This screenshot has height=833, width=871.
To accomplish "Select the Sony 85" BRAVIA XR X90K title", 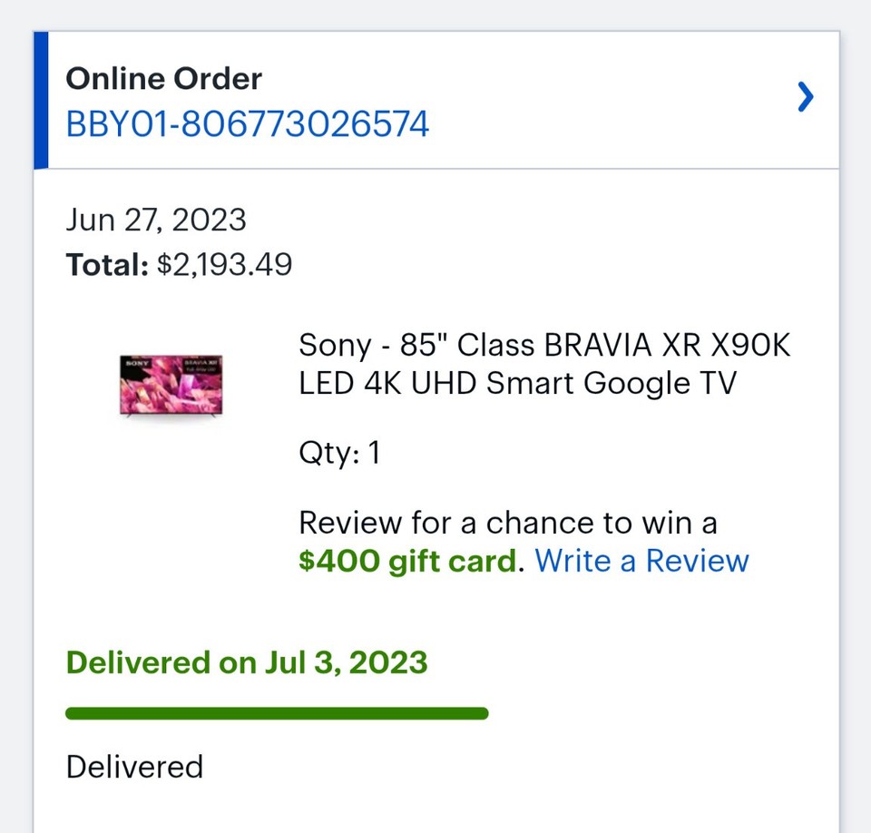I will [544, 346].
